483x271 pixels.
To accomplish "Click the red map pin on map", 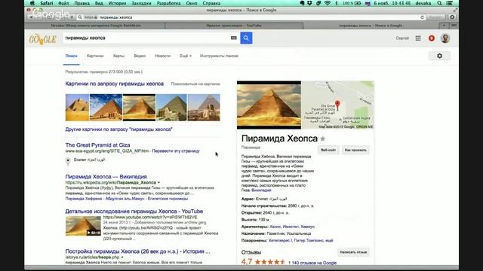I will pos(337,105).
